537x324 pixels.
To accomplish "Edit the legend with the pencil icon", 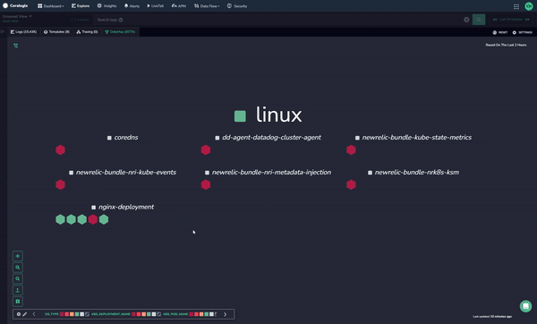I will click(x=25, y=314).
